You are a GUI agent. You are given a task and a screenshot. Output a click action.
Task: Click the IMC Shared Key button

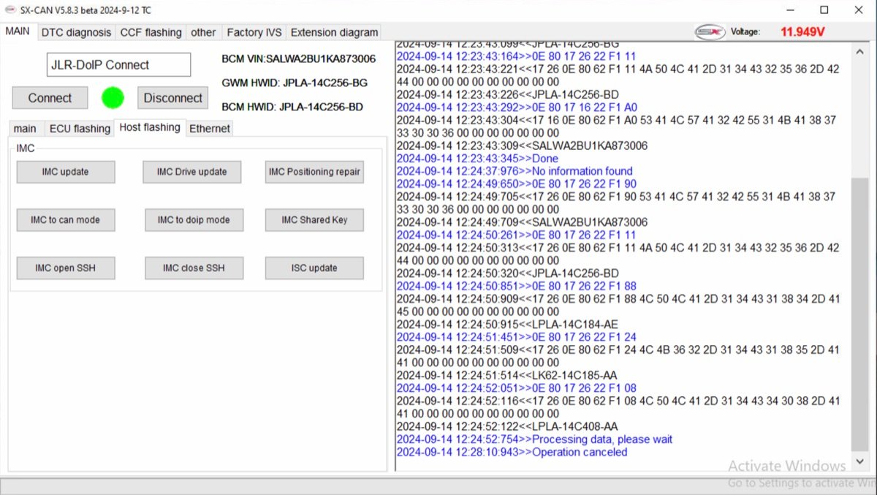pos(314,220)
